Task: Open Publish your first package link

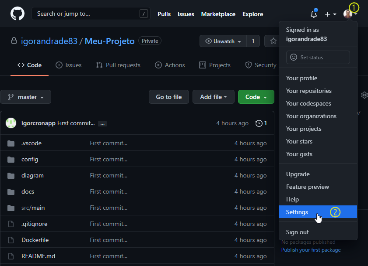Action: pyautogui.click(x=311, y=250)
